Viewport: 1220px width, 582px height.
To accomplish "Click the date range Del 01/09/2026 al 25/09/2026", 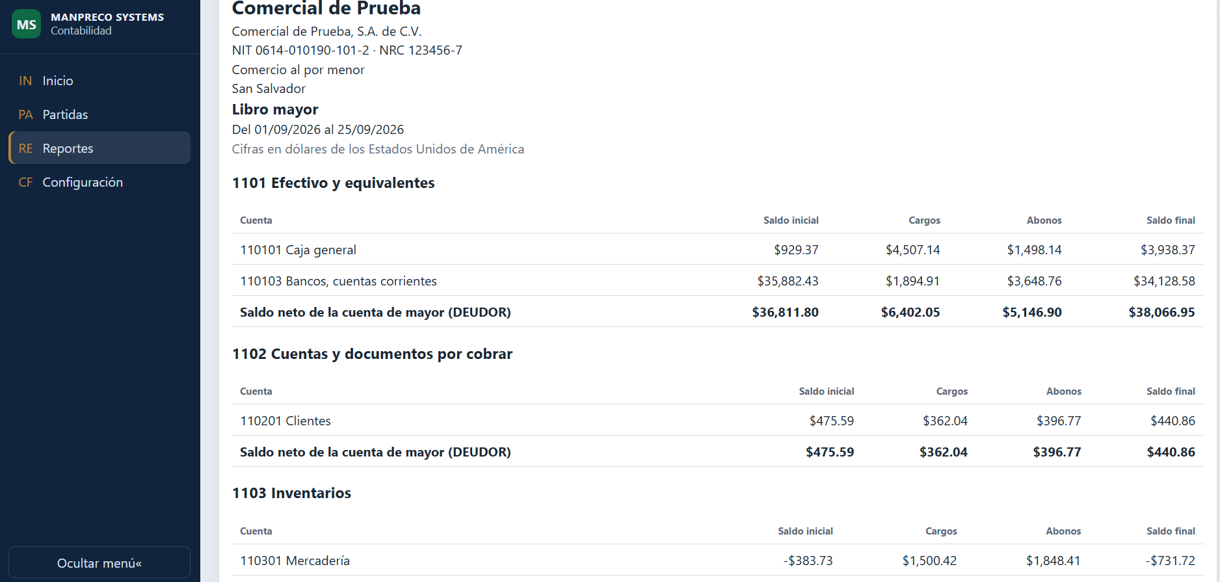I will click(318, 129).
